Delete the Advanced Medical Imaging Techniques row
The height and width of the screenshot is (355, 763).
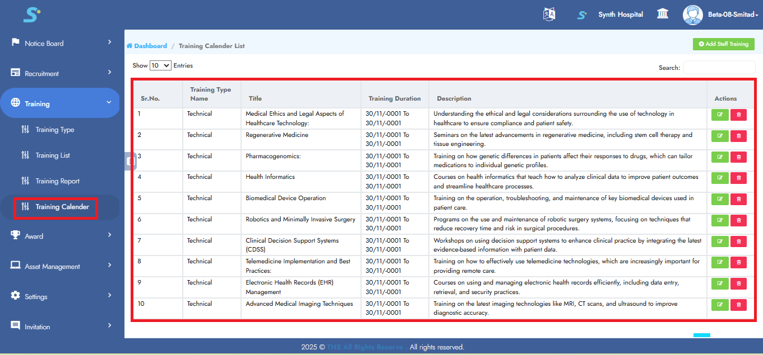(738, 305)
